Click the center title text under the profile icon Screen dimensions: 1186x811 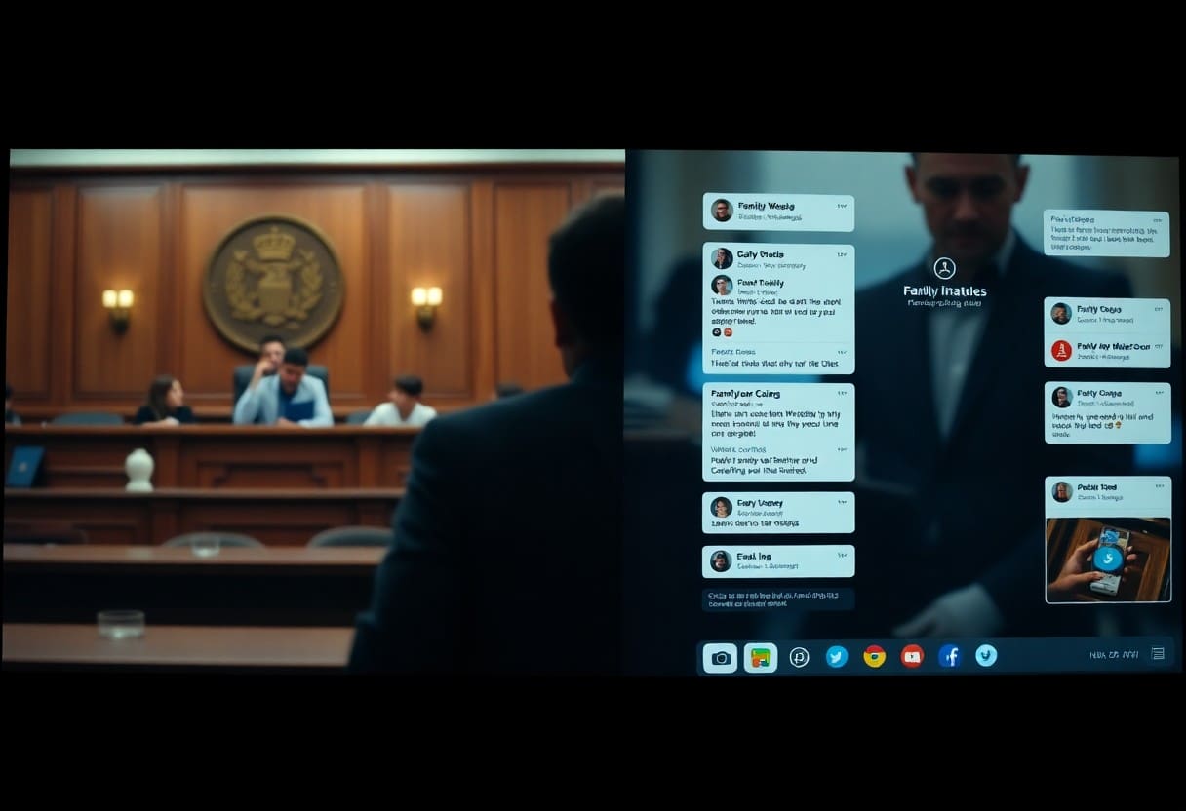tap(944, 291)
